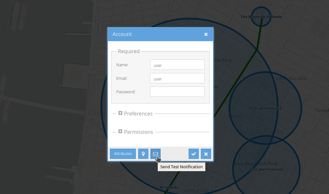Screen dimensions: 329x194
Task: Expand the Permissions section label
Action: pyautogui.click(x=138, y=132)
